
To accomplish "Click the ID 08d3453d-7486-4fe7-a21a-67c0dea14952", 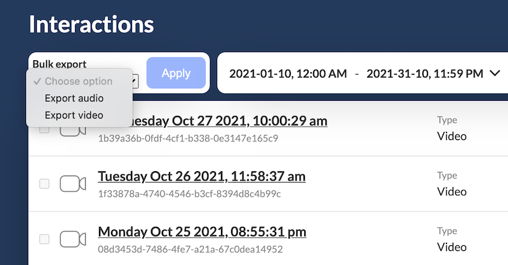I will (190, 249).
